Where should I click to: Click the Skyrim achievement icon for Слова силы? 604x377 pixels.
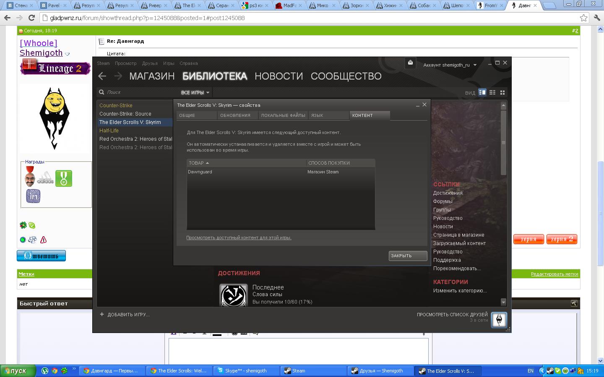click(234, 295)
